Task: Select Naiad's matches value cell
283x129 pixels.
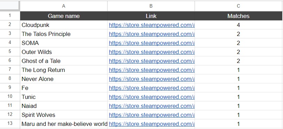Action: click(238, 106)
